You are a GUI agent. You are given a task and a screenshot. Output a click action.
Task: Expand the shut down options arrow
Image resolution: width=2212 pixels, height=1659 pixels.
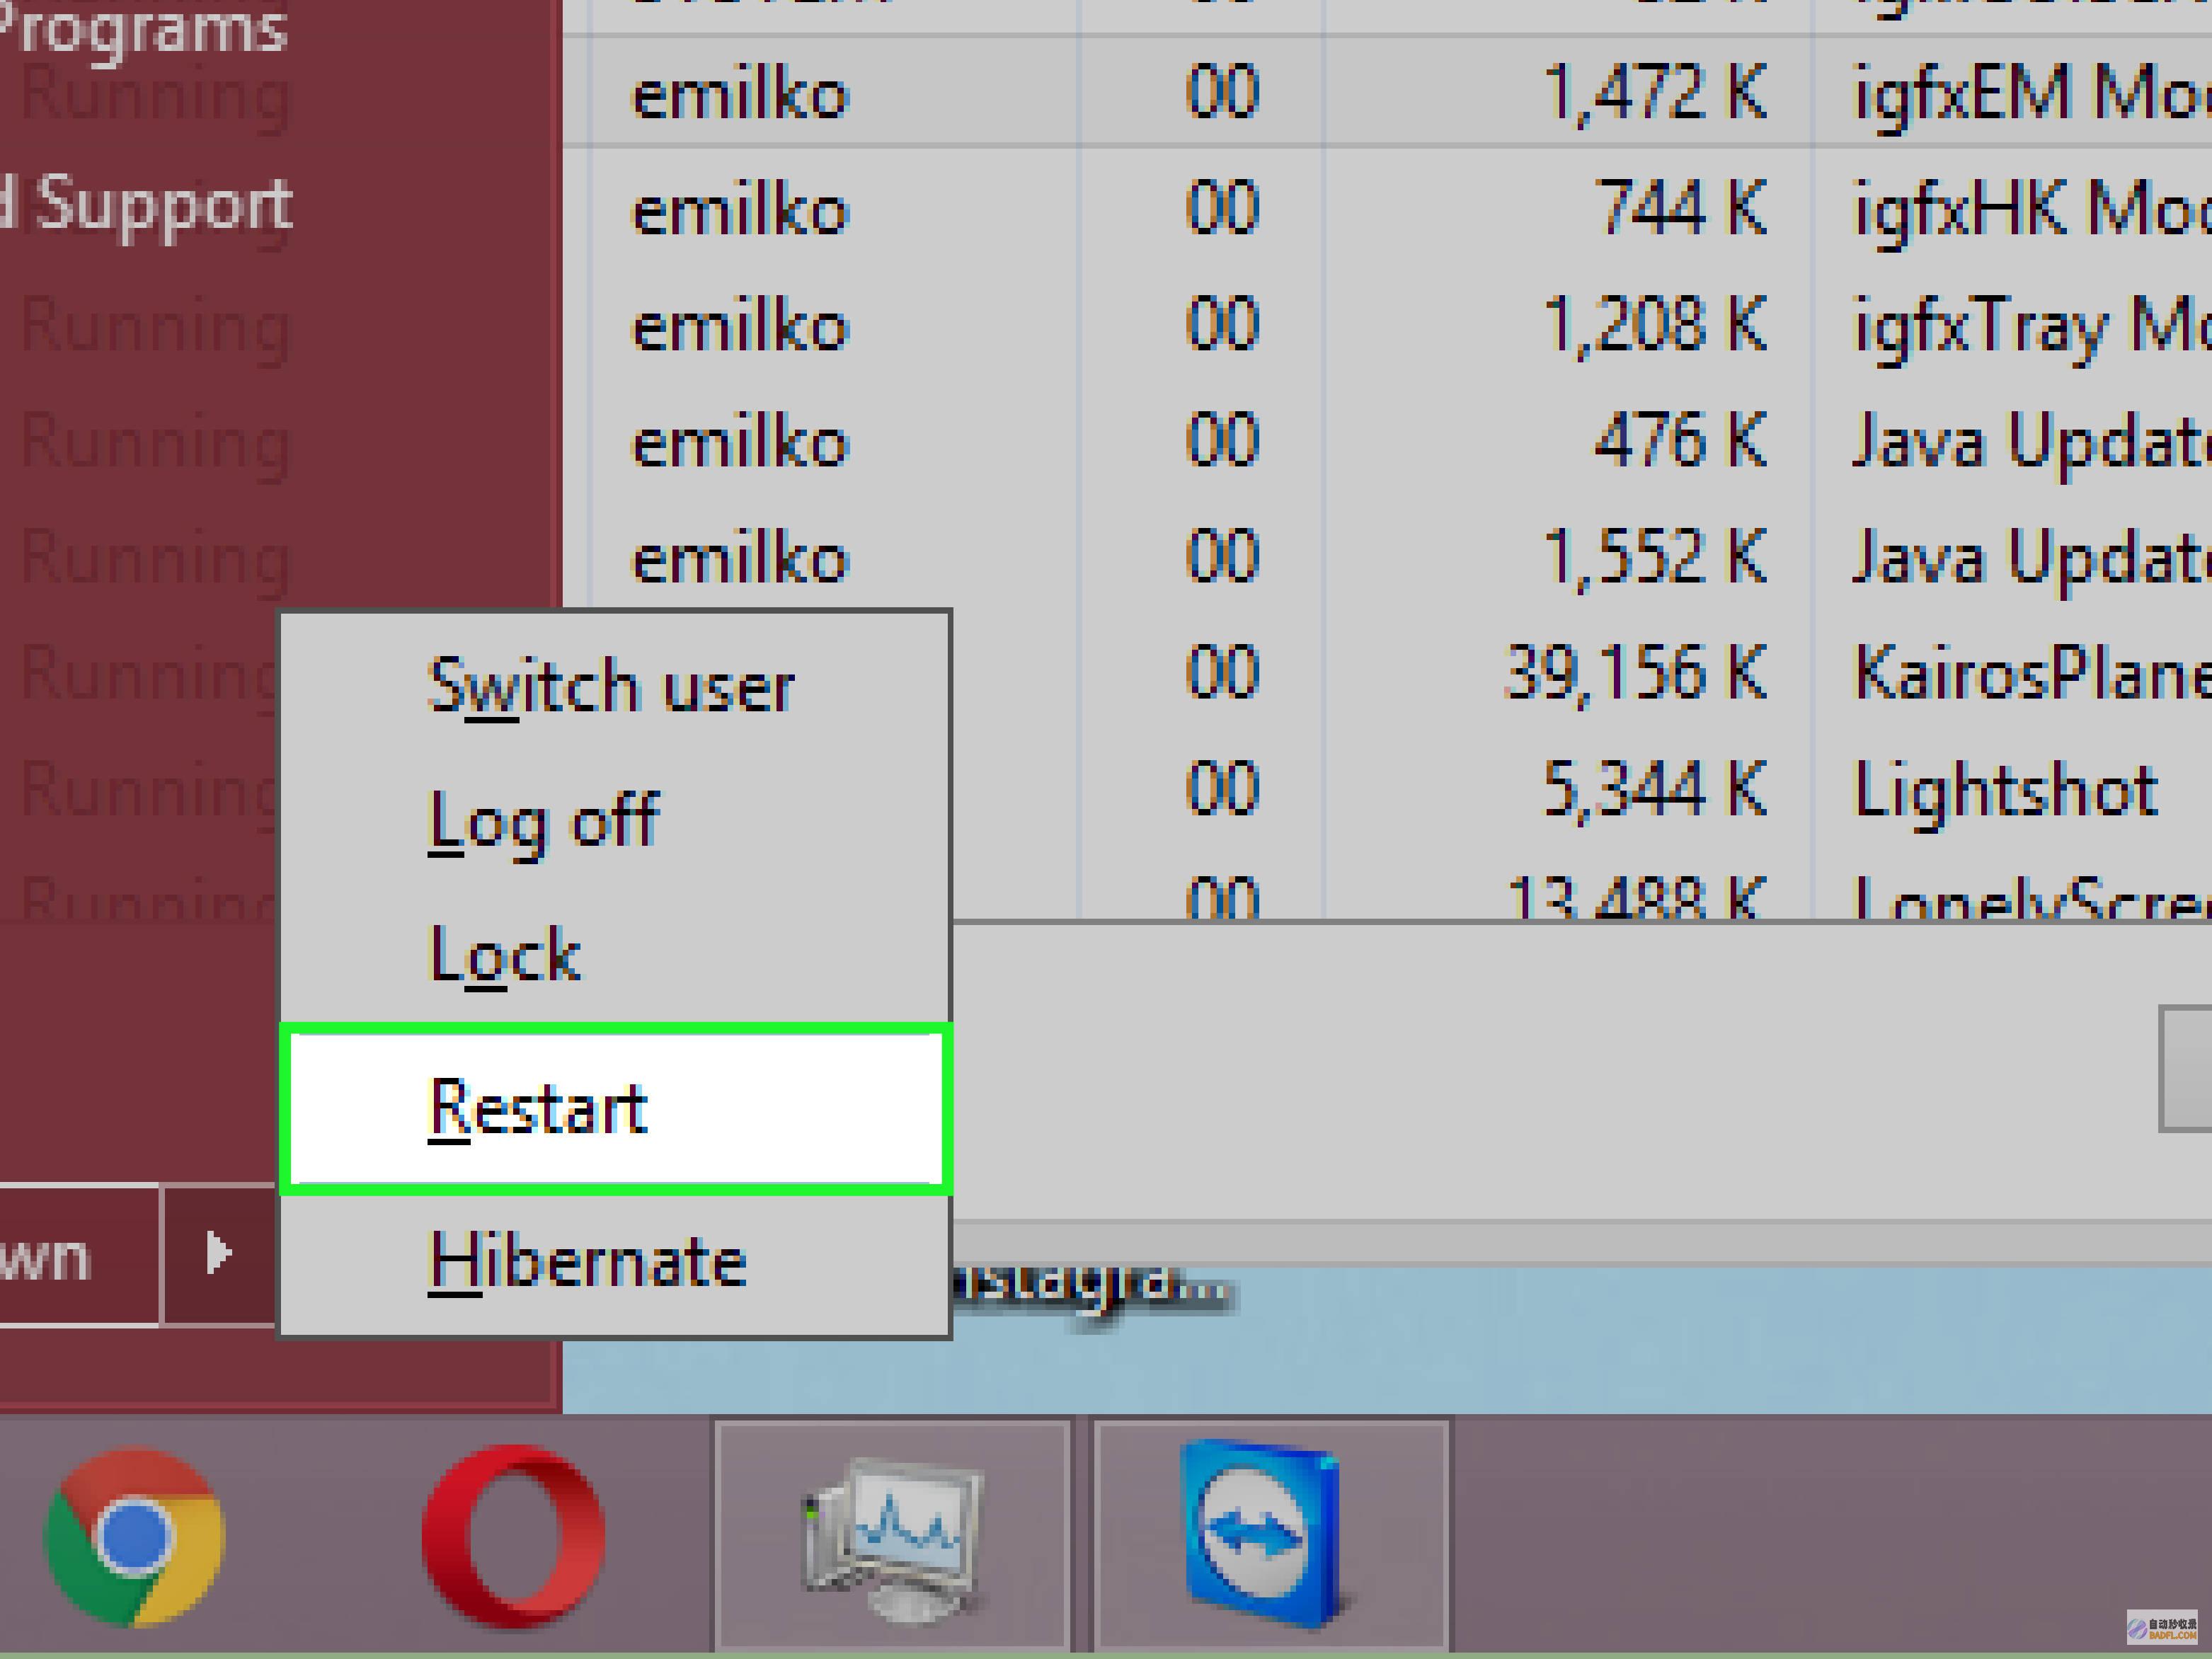[x=218, y=1254]
